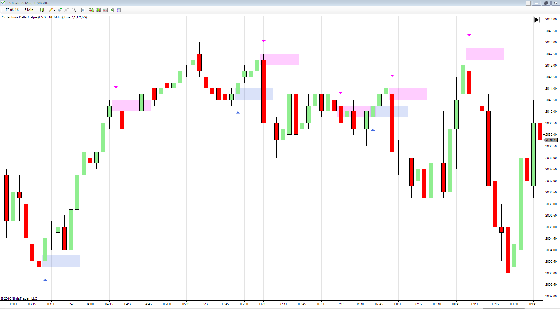Click the 06:15 time axis label
The height and width of the screenshot is (309, 560).
pyautogui.click(x=263, y=304)
